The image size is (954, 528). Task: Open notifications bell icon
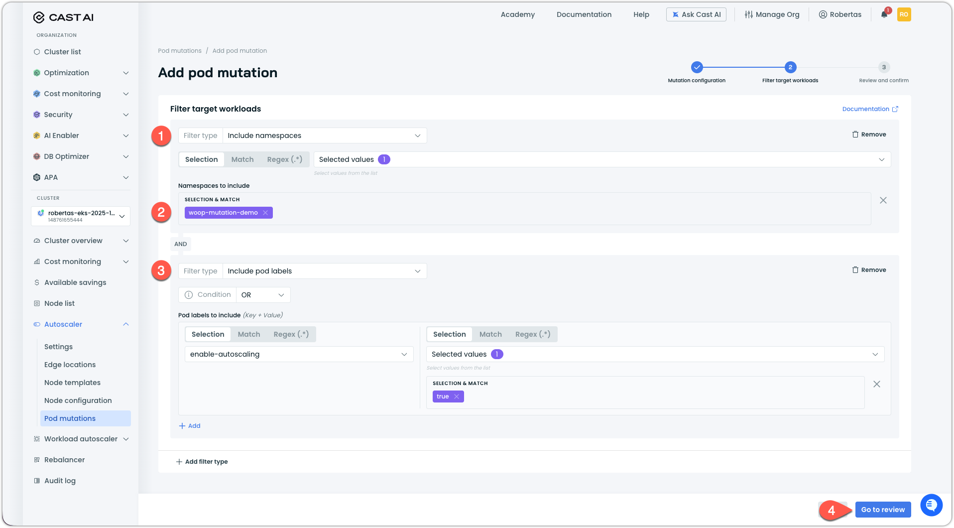pos(884,14)
